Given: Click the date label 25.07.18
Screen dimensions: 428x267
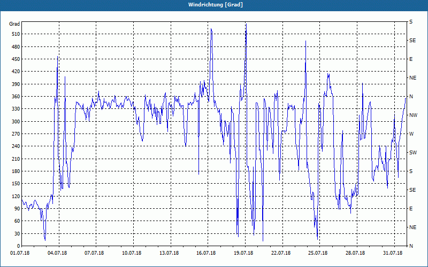Looking at the screenshot, I should click(x=318, y=253).
